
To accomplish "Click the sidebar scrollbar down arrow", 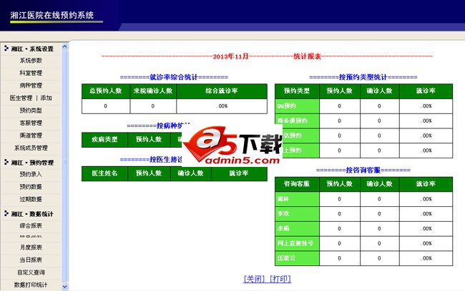I will [64, 286].
